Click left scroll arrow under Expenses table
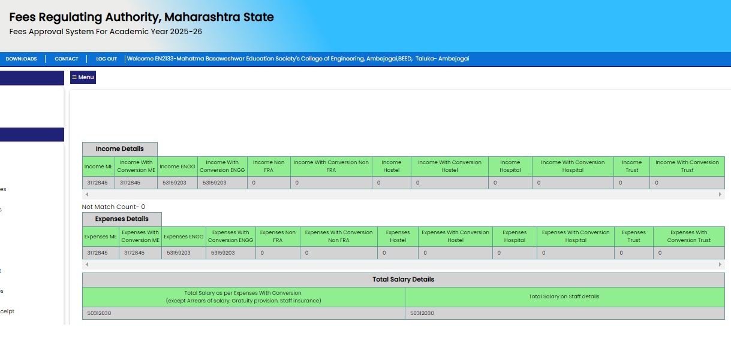This screenshot has height=345, width=731. click(x=86, y=265)
